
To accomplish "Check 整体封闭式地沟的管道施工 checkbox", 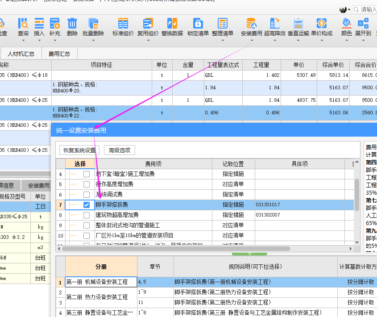I will pyautogui.click(x=87, y=225).
